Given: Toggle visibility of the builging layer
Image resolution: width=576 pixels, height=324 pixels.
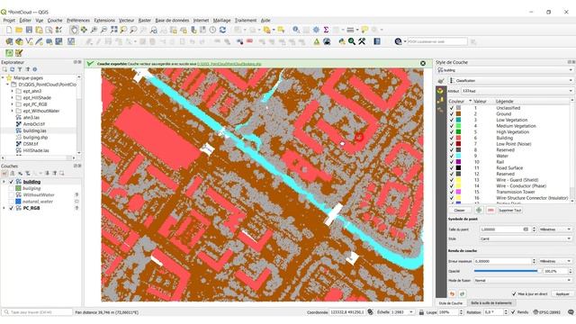Looking at the screenshot, I should coord(12,188).
